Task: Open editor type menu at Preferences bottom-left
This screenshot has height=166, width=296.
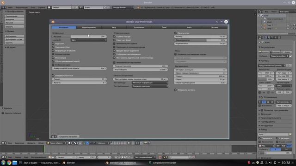Action: coord(54,136)
